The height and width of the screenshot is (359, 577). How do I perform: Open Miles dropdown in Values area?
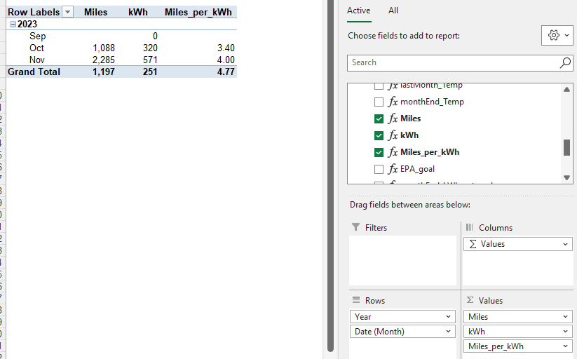coord(565,317)
